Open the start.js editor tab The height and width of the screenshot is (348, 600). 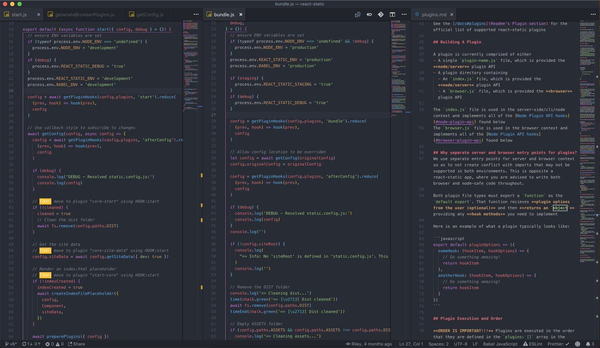click(x=21, y=14)
